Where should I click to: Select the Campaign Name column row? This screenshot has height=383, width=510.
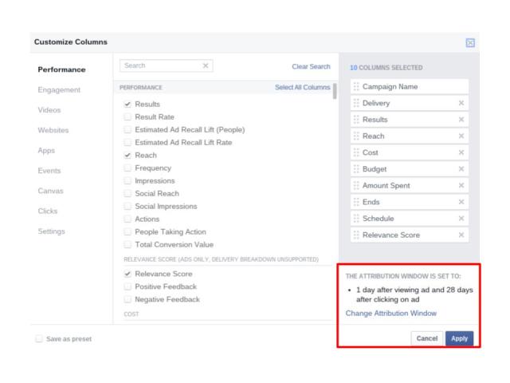(410, 87)
